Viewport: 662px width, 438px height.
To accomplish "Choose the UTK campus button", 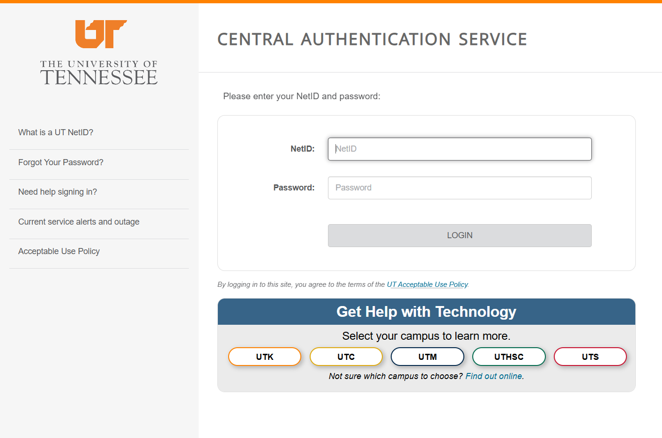I will (265, 357).
